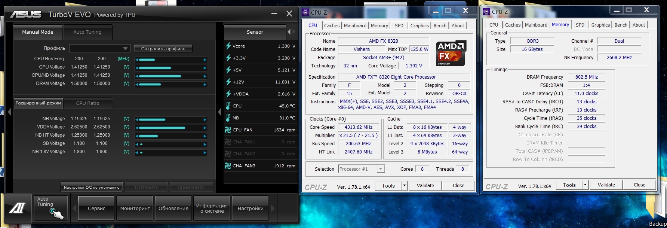
Task: Decrease NB Voltage with left arrow
Action: [x=137, y=119]
